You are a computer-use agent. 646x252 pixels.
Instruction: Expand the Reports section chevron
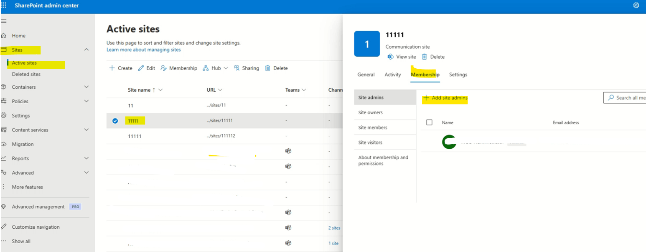click(x=86, y=158)
